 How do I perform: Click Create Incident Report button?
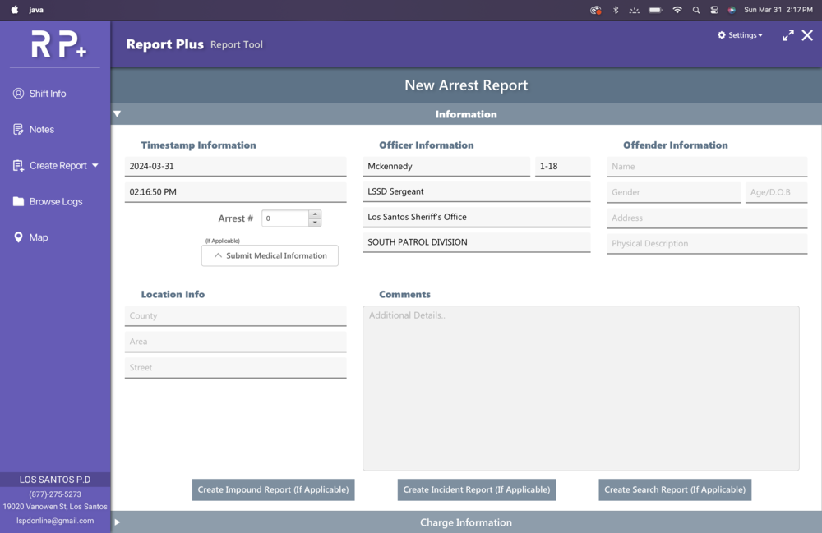click(x=477, y=489)
